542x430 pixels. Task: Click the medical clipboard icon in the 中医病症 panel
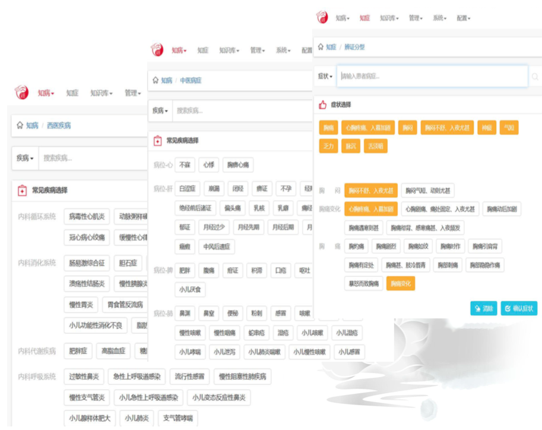[157, 141]
